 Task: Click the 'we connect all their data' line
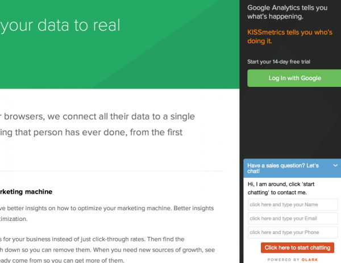97,116
